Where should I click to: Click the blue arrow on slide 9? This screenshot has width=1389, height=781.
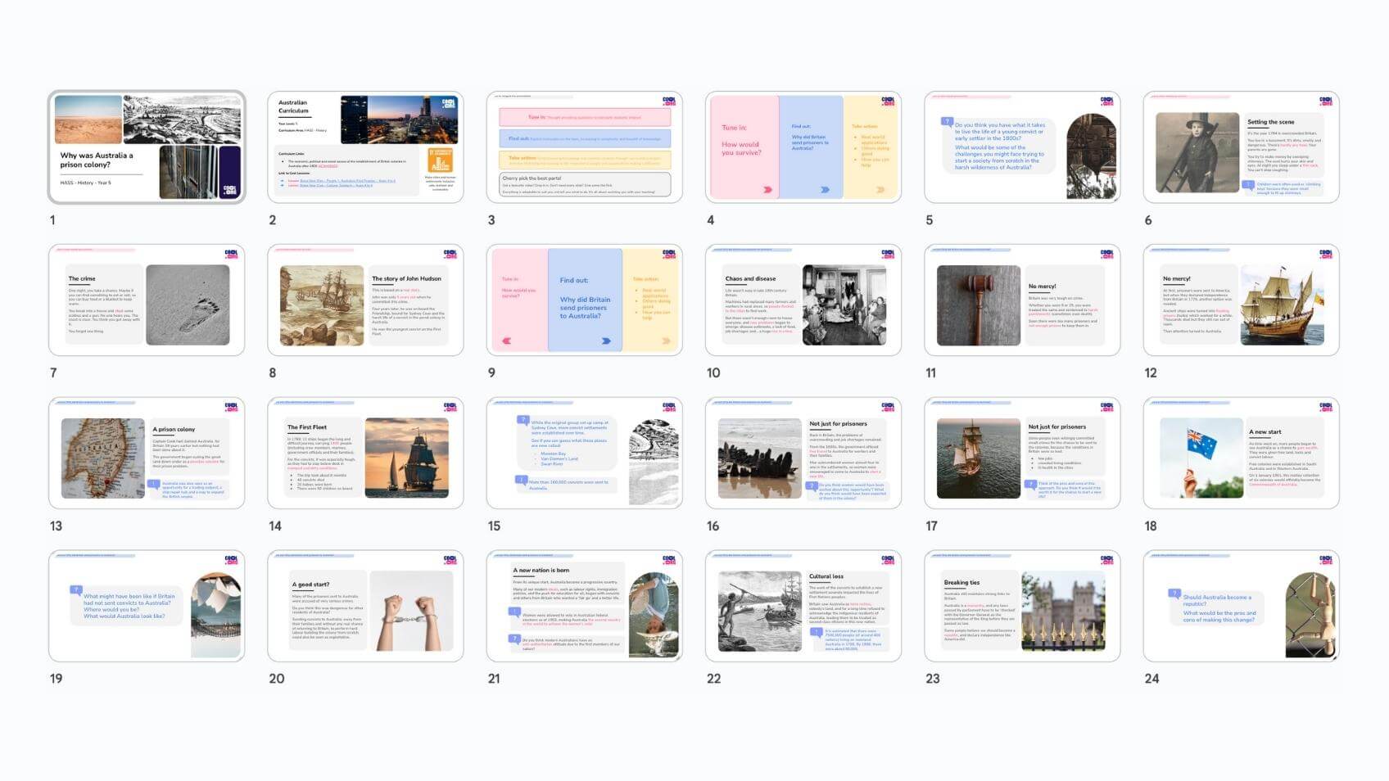(606, 341)
